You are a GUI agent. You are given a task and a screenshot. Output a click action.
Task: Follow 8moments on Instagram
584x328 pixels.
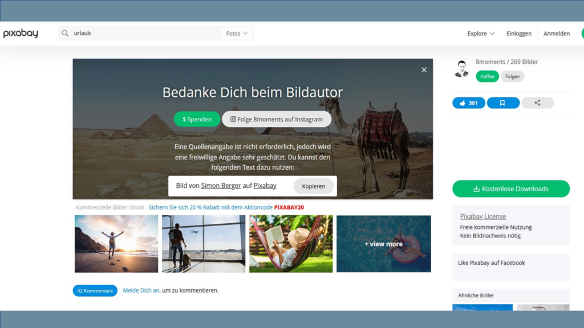[277, 119]
